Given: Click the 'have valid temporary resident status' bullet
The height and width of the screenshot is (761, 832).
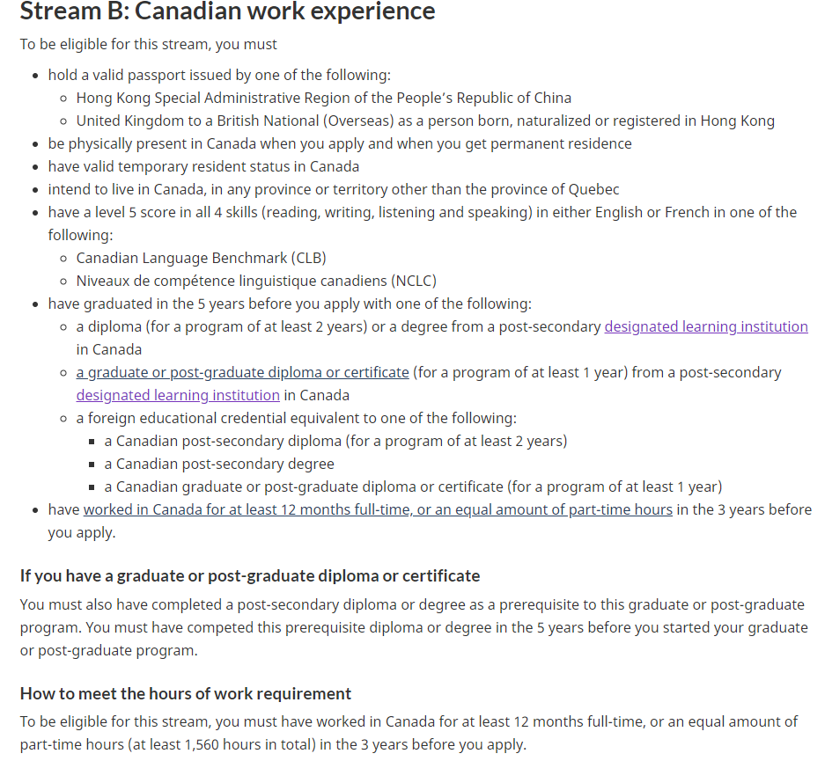Looking at the screenshot, I should tap(203, 166).
